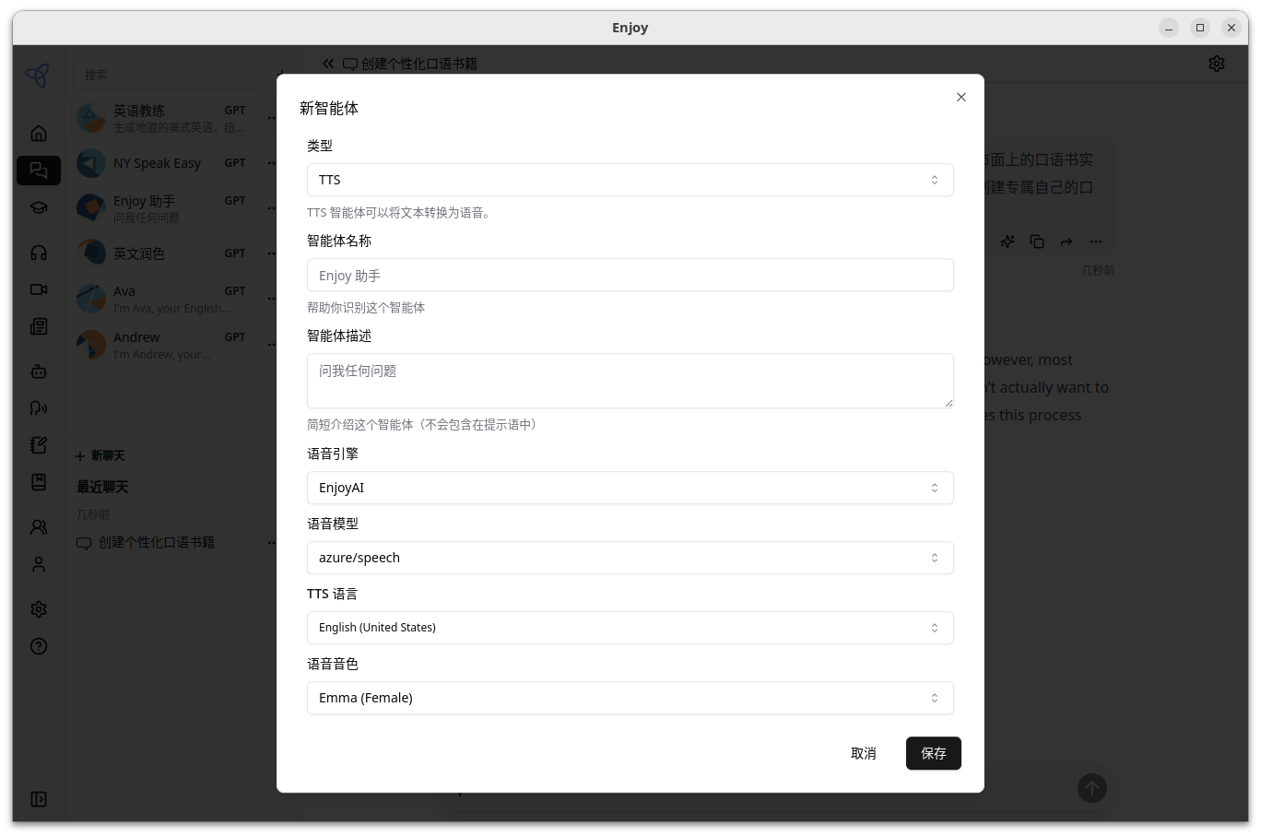Screen dimensions: 1261x837
Task: Open the Videos section in the sidebar
Action: 38,289
